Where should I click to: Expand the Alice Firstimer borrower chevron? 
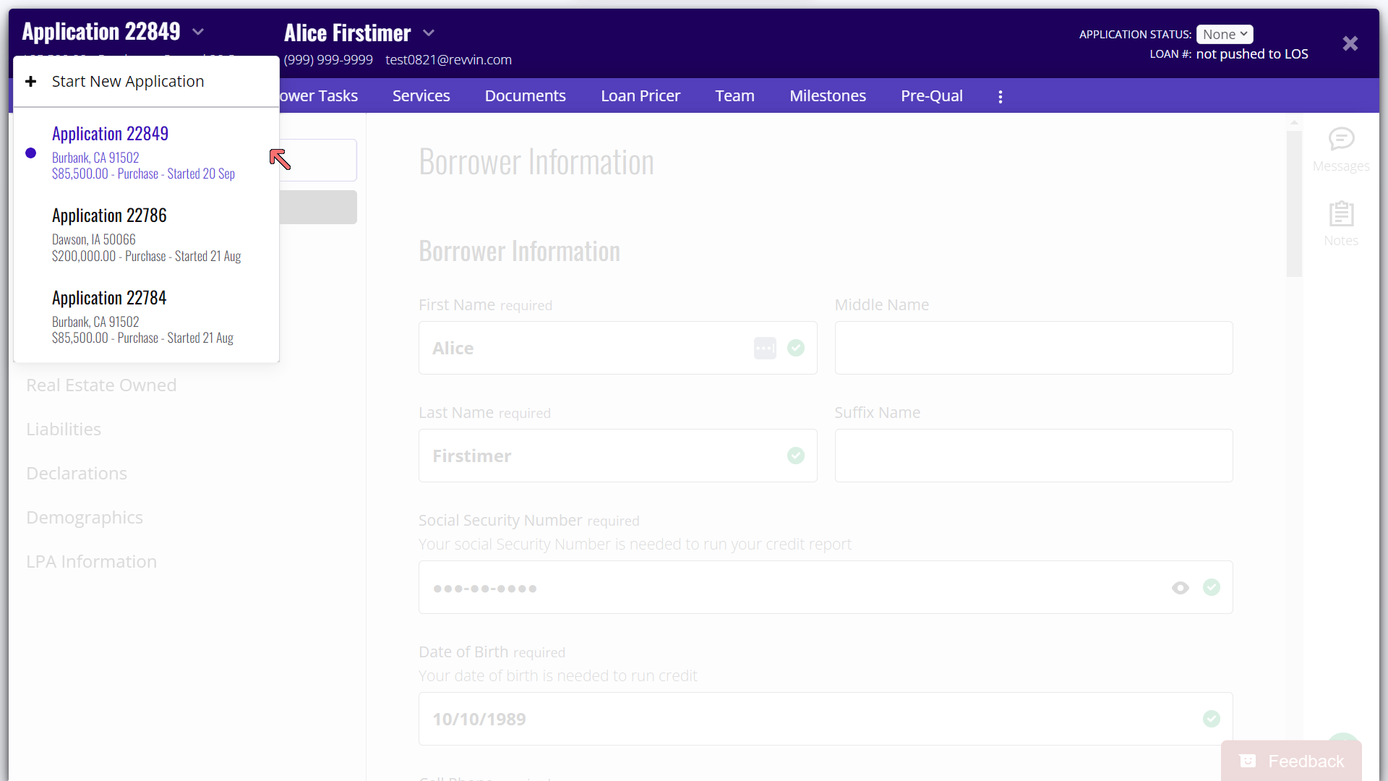tap(429, 33)
